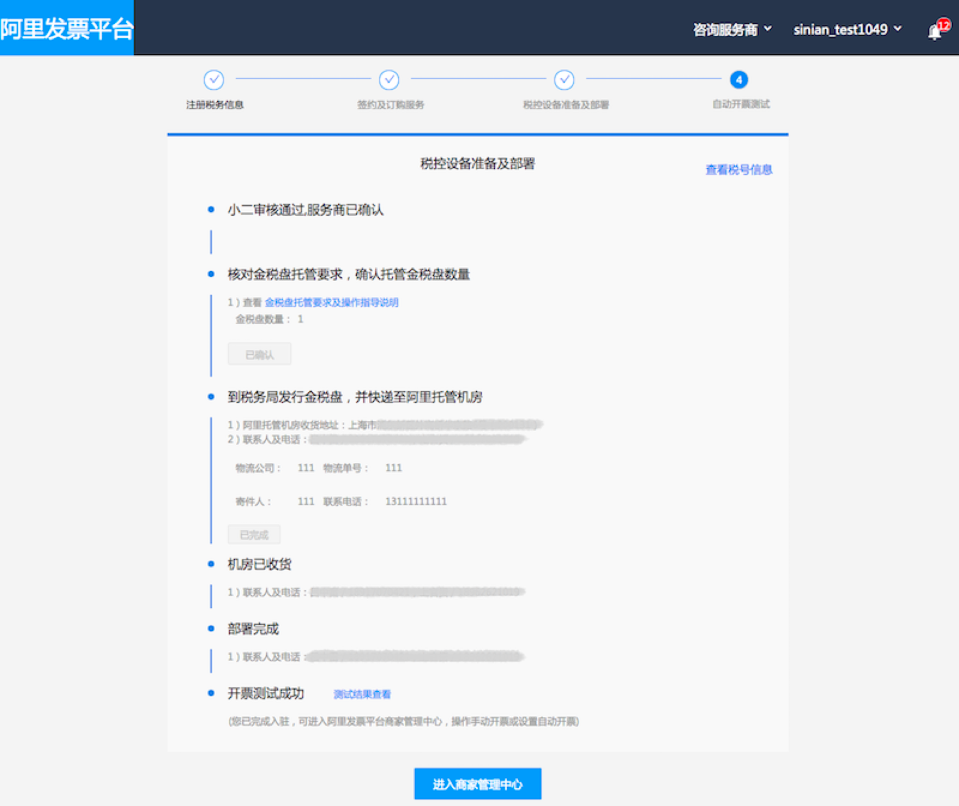This screenshot has height=806, width=959.
Task: Click step 1 checkmark for 注册税务信息
Action: [x=214, y=80]
